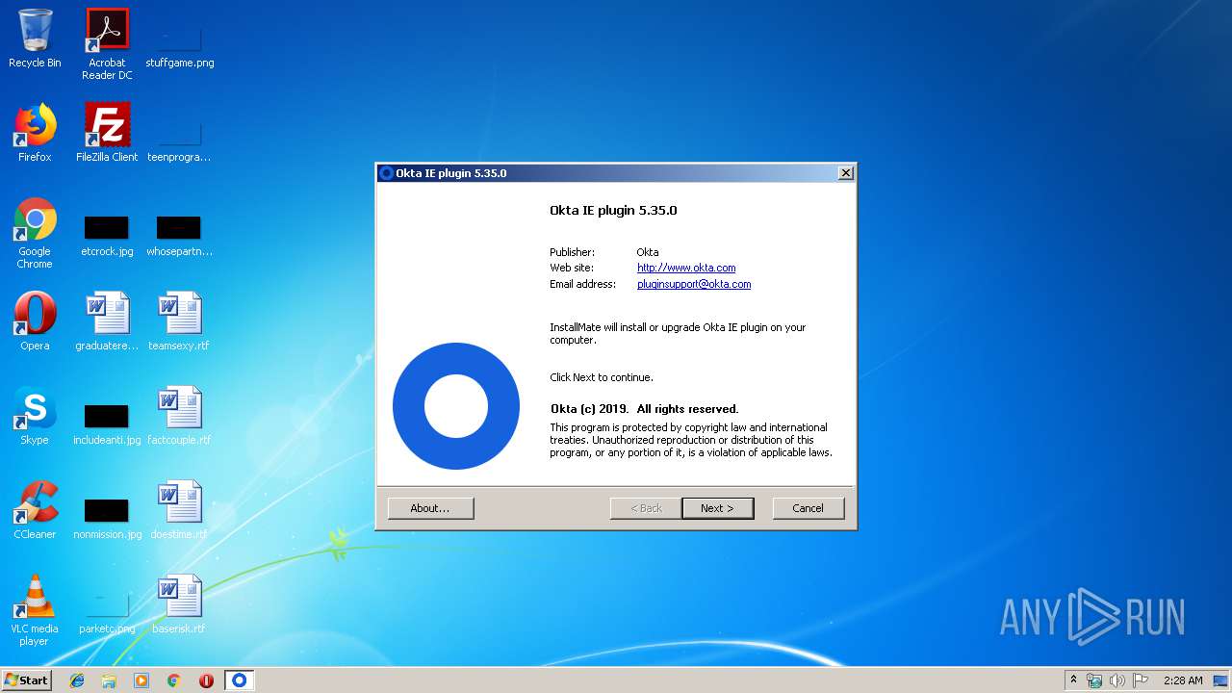Click the disabled Back button
The width and height of the screenshot is (1232, 693).
click(x=646, y=508)
